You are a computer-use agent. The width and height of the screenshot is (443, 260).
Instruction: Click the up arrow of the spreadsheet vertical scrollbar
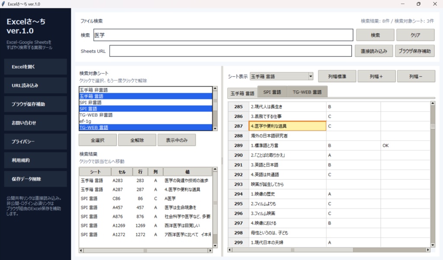[x=433, y=103]
